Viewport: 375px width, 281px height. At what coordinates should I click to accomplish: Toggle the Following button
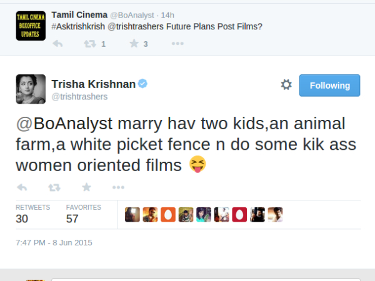click(x=329, y=86)
